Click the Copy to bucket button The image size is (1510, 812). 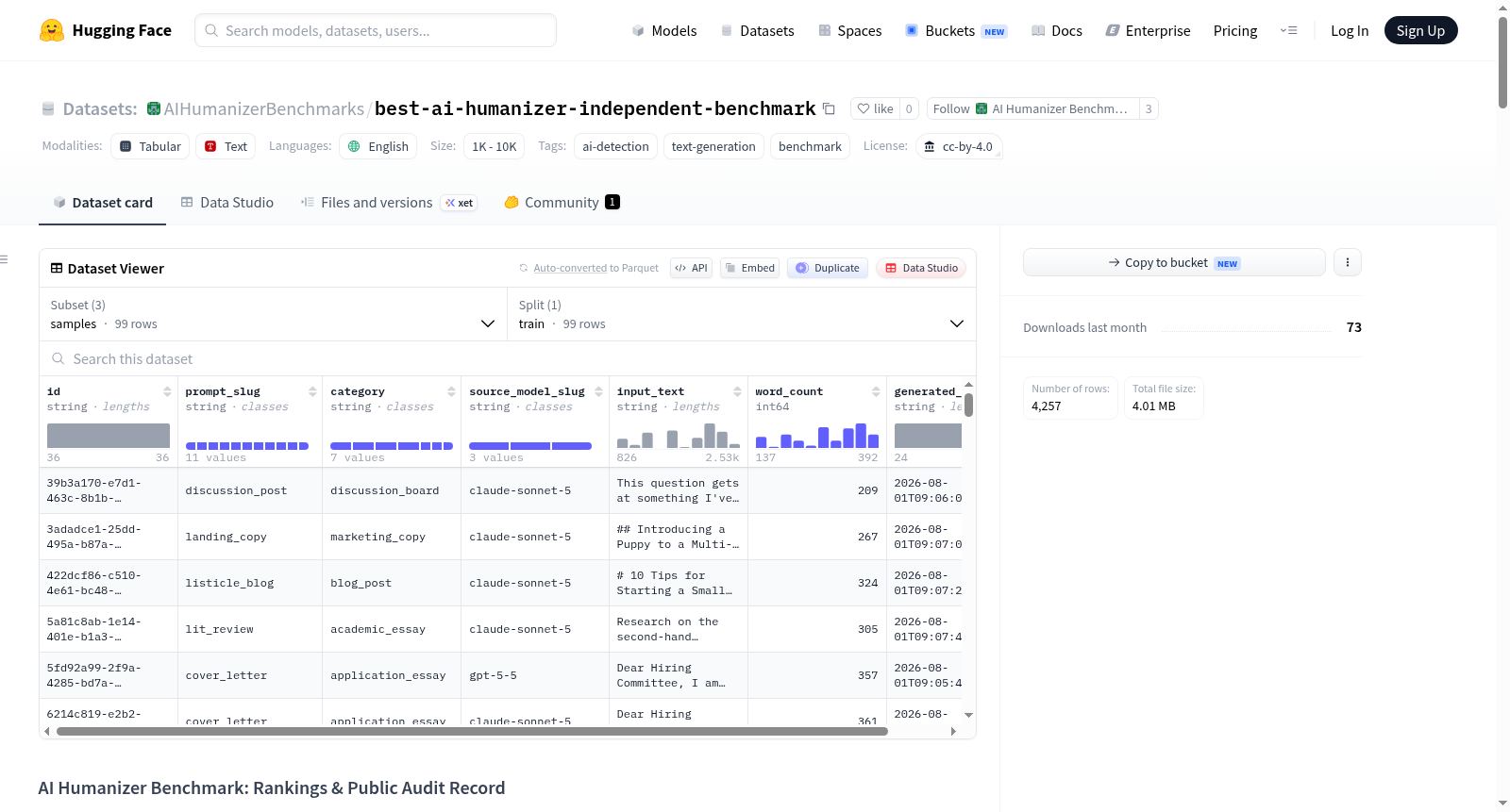tap(1174, 262)
